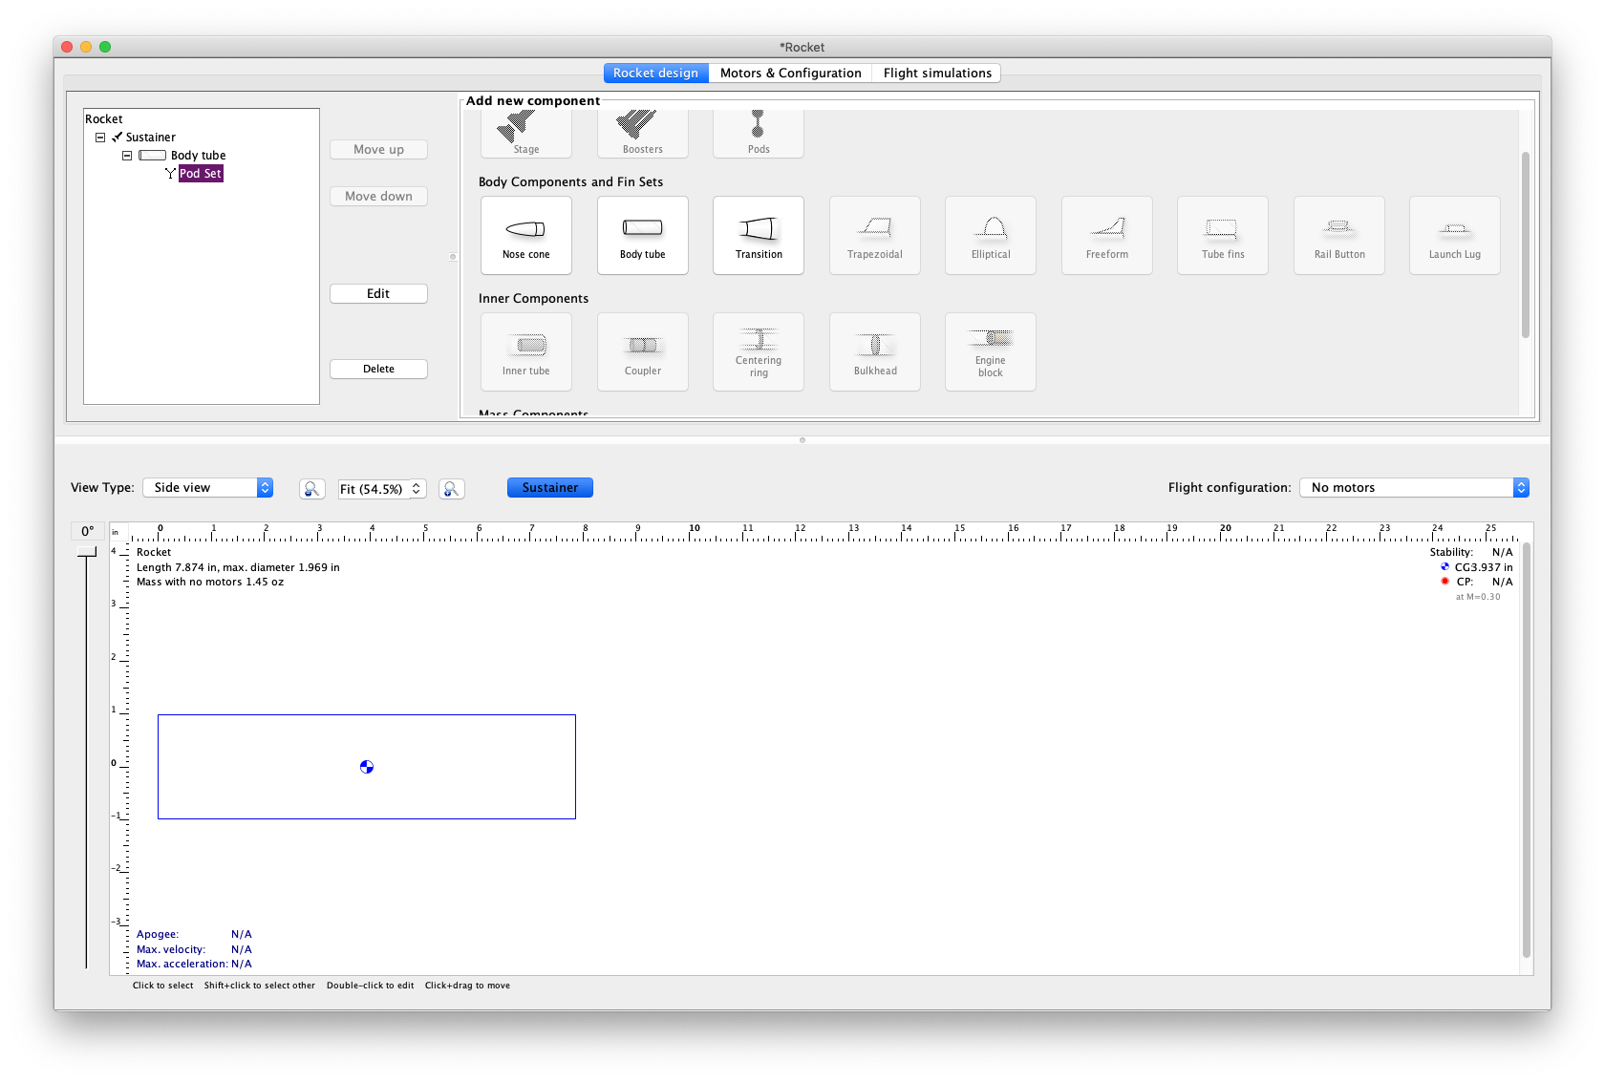Select the Bulkhead component icon
The image size is (1605, 1082).
(x=874, y=351)
